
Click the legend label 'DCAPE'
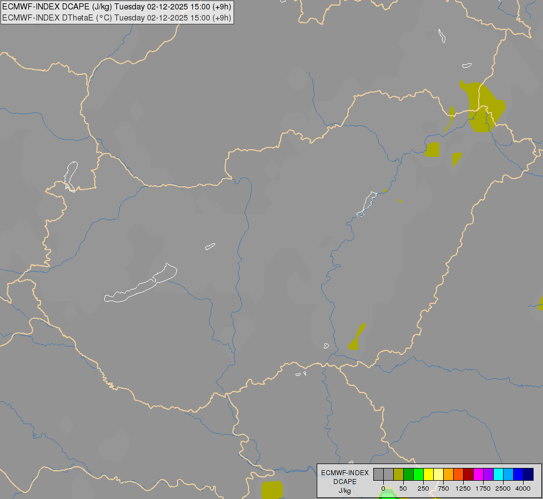click(345, 482)
